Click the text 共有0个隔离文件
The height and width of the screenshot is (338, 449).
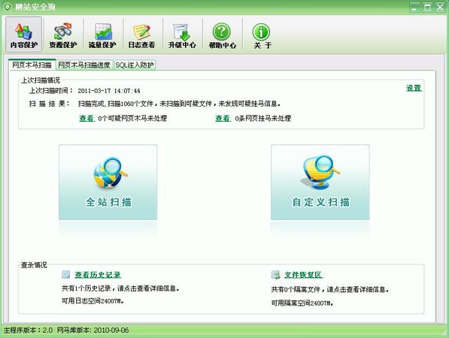click(x=296, y=289)
